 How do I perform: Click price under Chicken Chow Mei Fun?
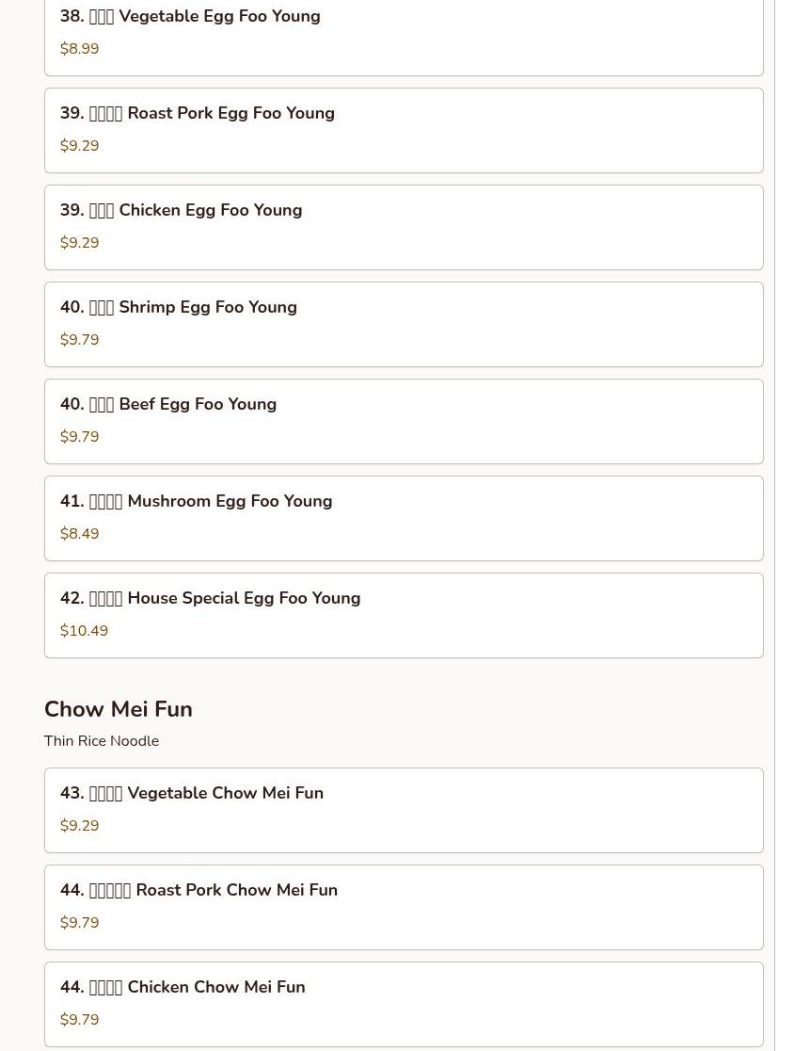pos(79,1020)
